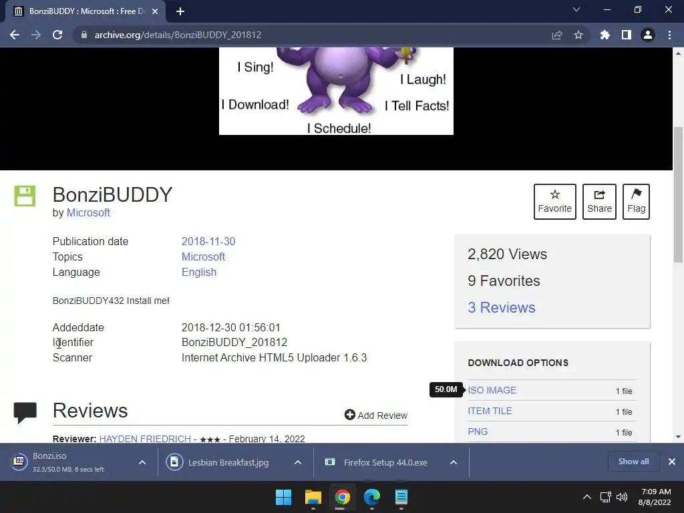The image size is (684, 513).
Task: Go back to the previous page
Action: tap(15, 35)
